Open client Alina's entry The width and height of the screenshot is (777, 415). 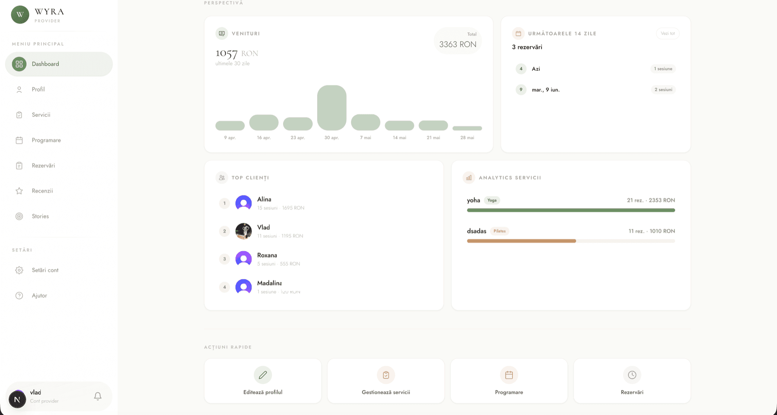click(324, 203)
